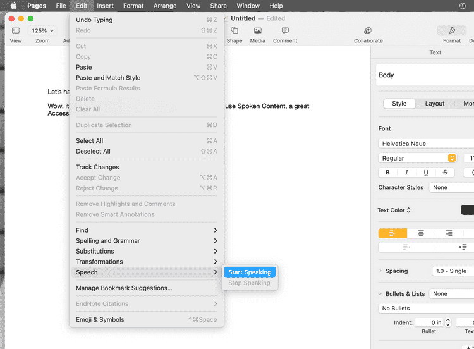
Task: Click the Collaborate icon
Action: pos(368,30)
